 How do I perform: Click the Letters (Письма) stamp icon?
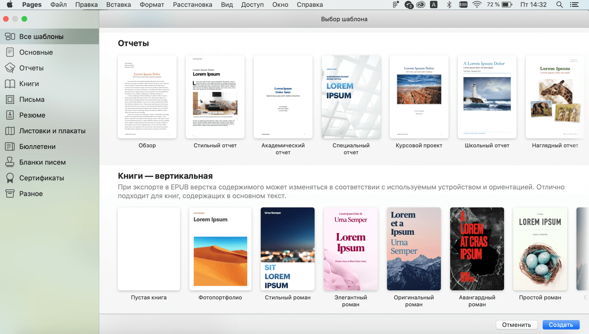tap(10, 99)
